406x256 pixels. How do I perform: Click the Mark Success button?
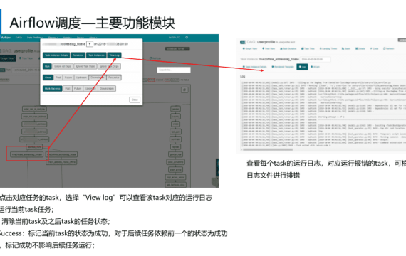(x=53, y=89)
